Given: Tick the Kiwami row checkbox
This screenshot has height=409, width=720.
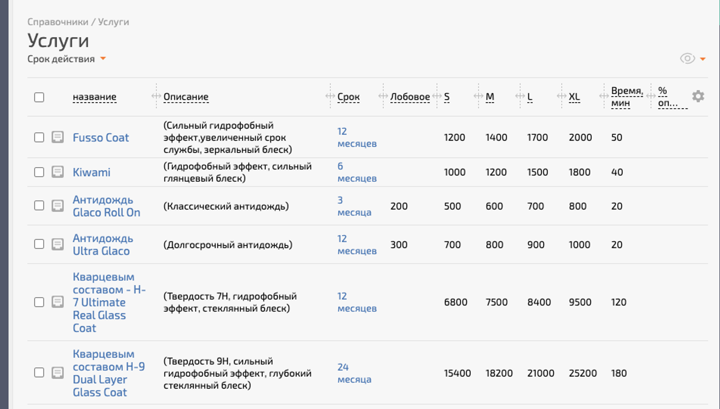Looking at the screenshot, I should click(39, 172).
